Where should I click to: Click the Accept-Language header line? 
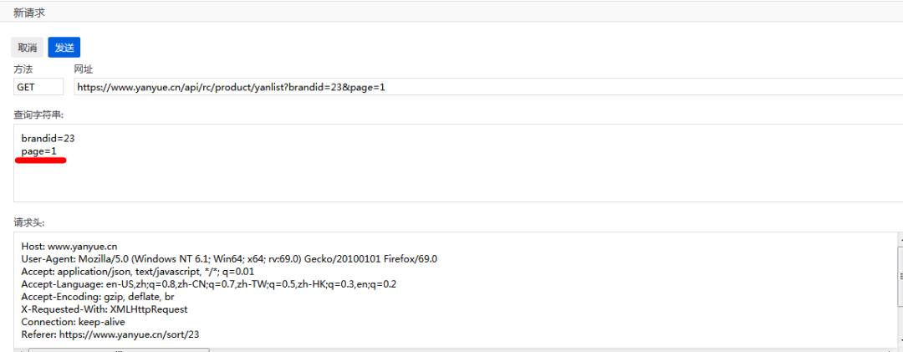pos(209,284)
